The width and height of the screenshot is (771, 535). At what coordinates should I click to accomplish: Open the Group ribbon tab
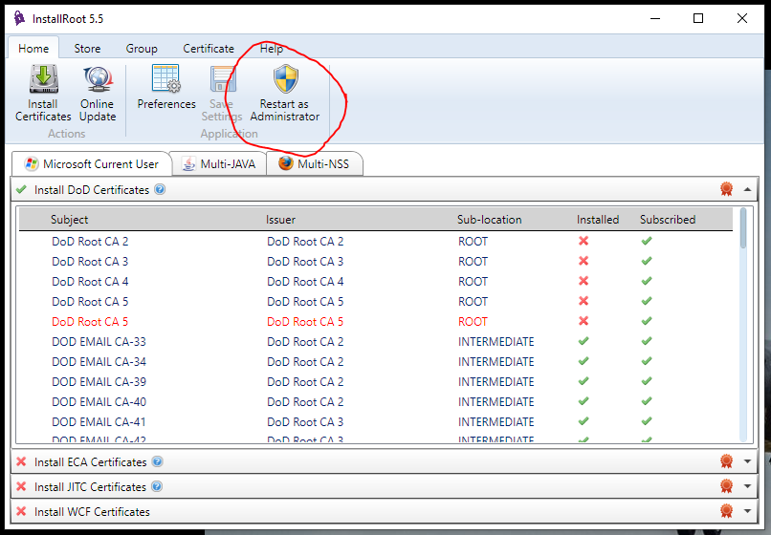142,49
